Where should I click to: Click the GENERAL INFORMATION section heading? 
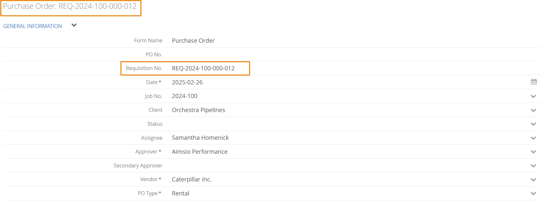click(x=32, y=26)
